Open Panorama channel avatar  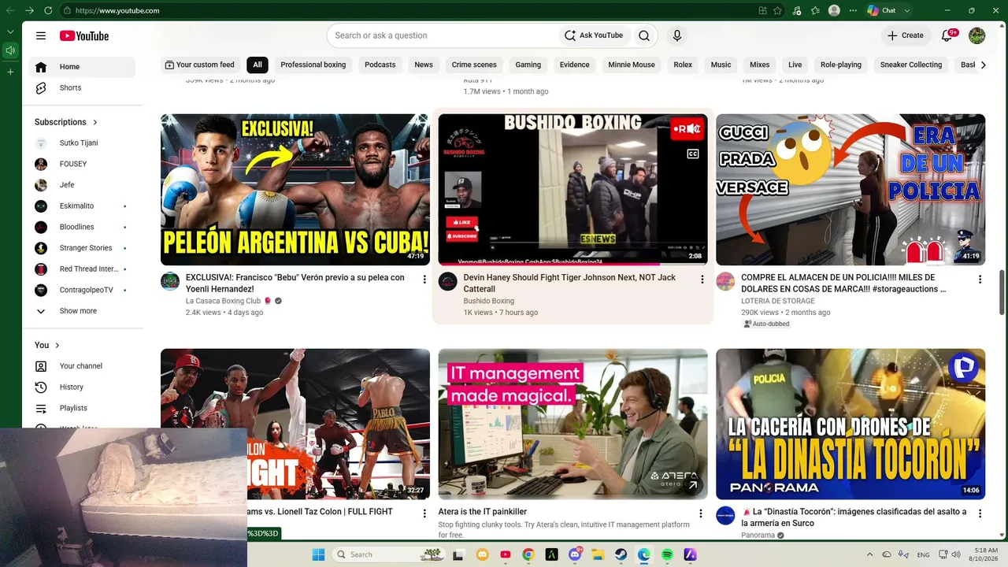725,516
